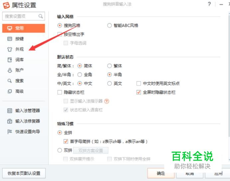Click the repair kit icon beside 输入法修复器
This screenshot has height=181, width=230.
pyautogui.click(x=10, y=121)
